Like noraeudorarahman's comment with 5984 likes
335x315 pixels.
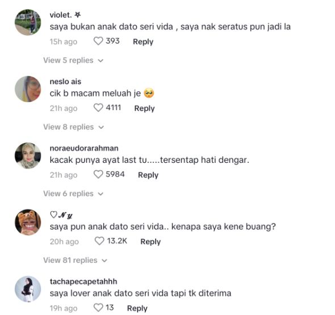(x=98, y=174)
